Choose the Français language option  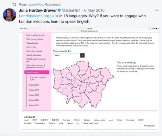click(x=67, y=120)
